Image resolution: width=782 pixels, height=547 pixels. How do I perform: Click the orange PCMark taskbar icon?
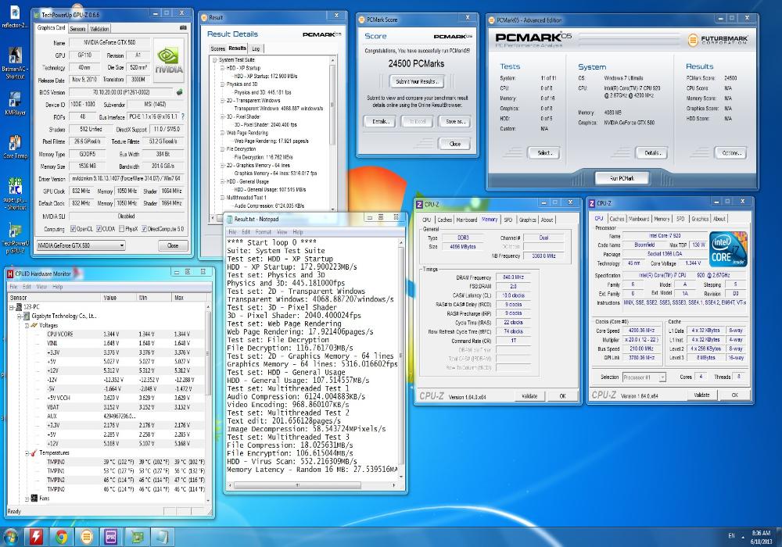coord(87,537)
